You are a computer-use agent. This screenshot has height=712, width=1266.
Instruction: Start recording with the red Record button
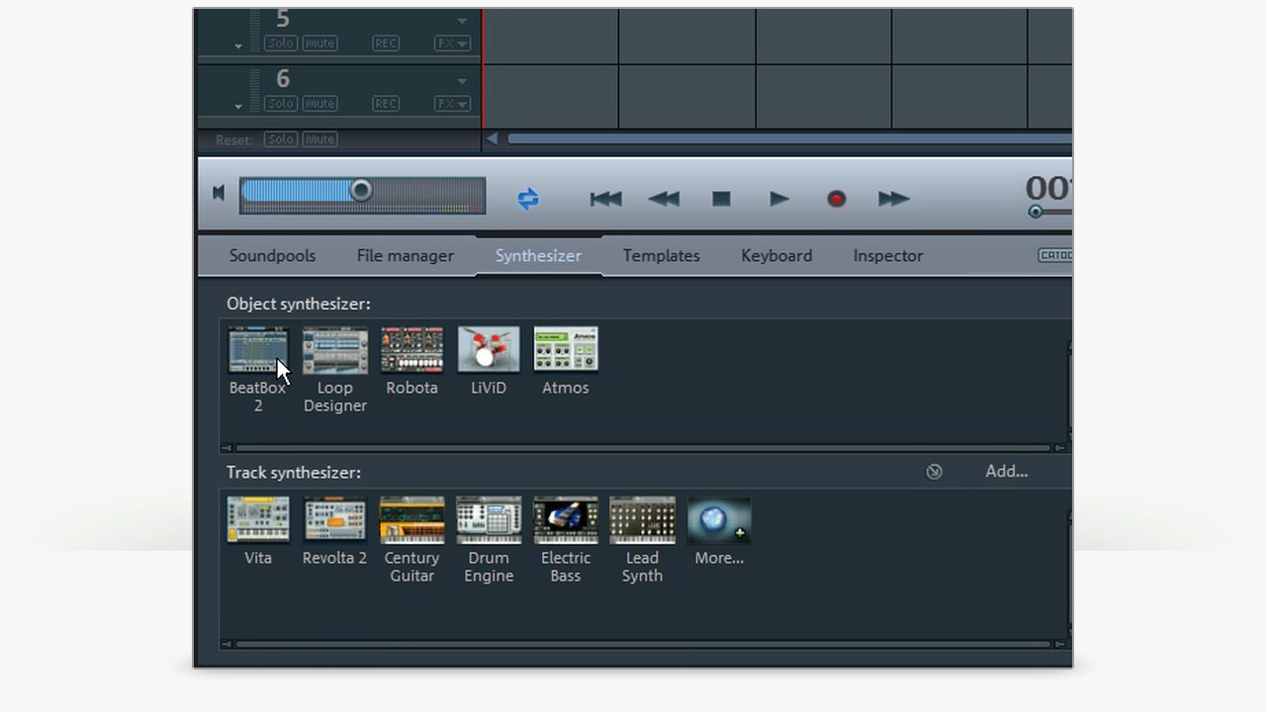pos(837,199)
